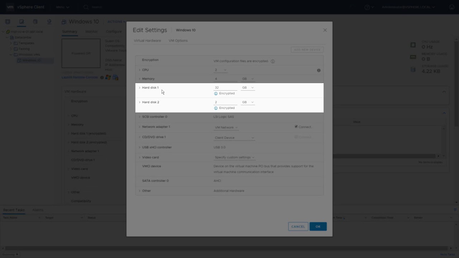
Task: Click the Hard disk 2 size field
Action: point(225,102)
